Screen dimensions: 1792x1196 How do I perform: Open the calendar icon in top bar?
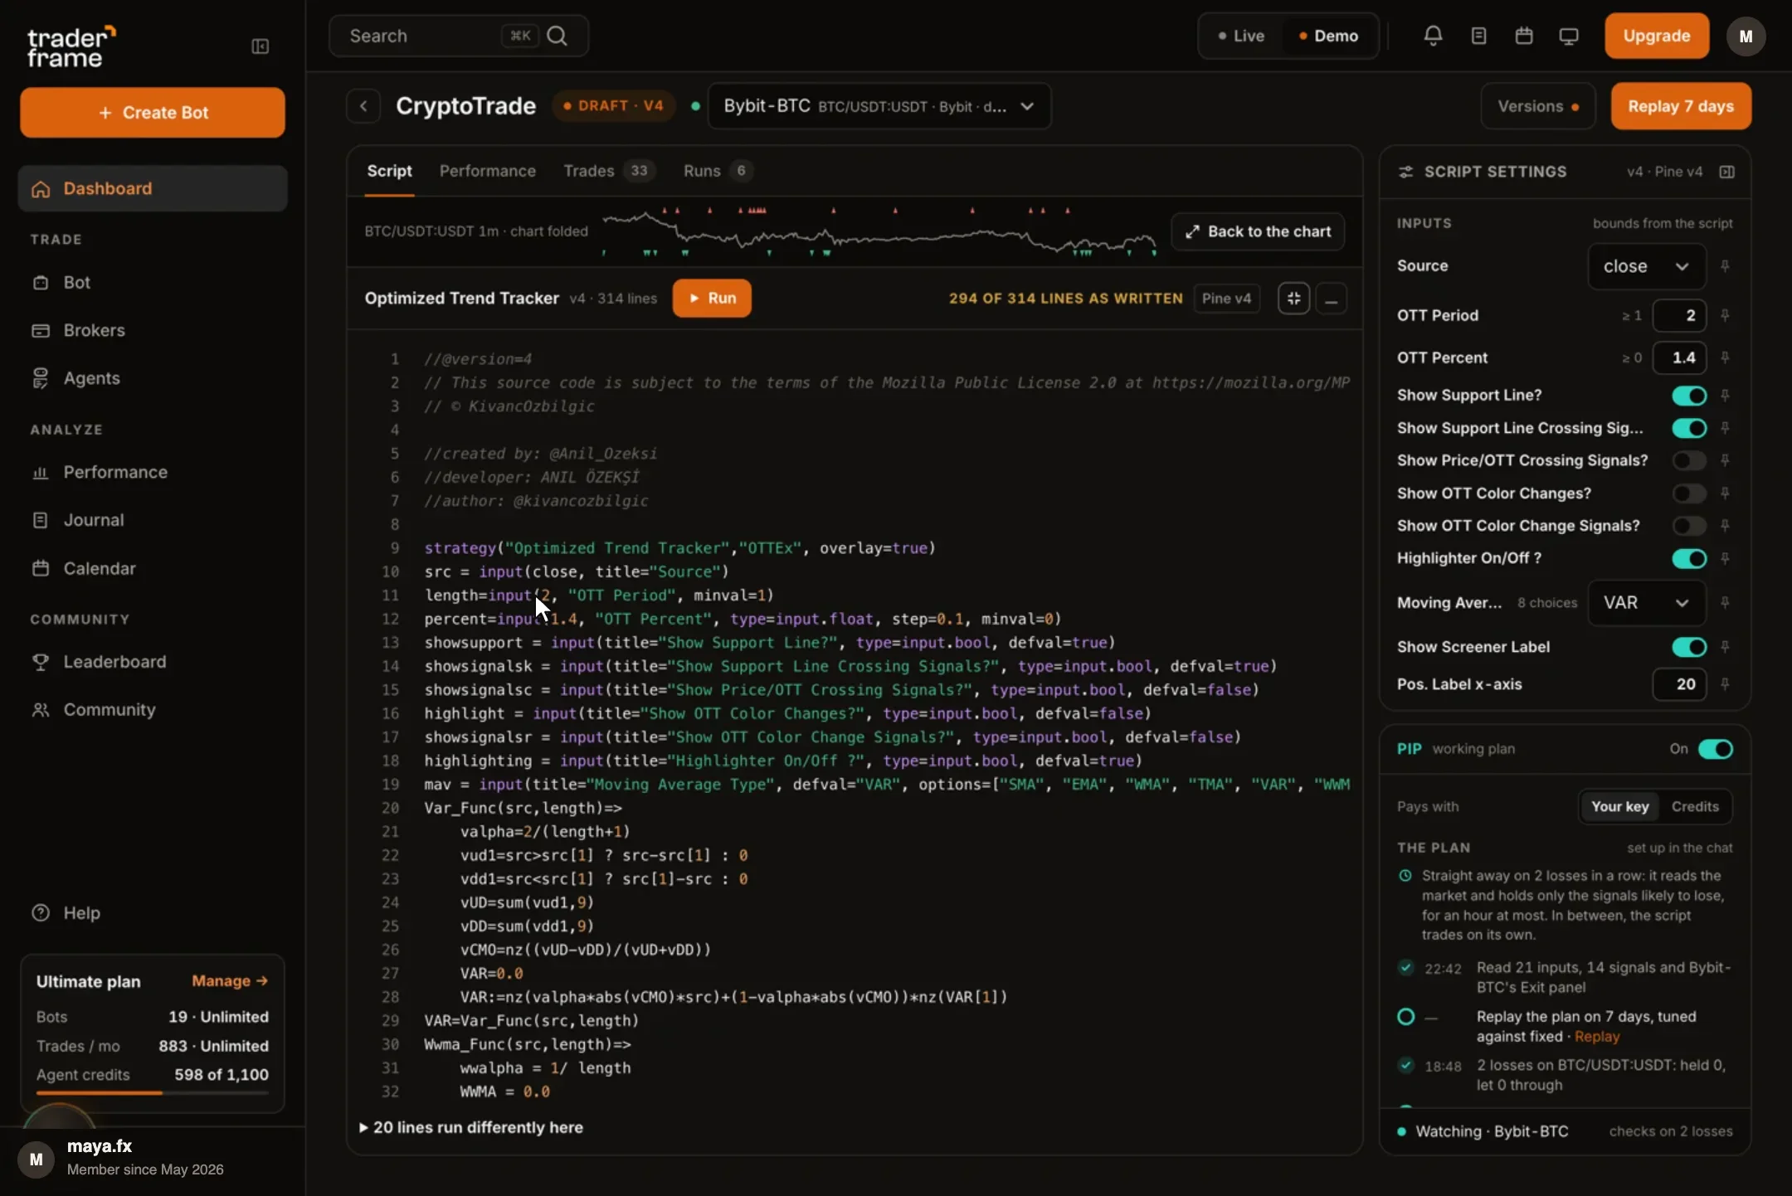point(1523,36)
